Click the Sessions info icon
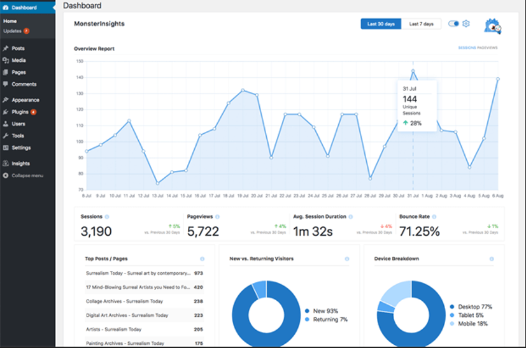Screen dimensions: 526x348 click(x=107, y=217)
